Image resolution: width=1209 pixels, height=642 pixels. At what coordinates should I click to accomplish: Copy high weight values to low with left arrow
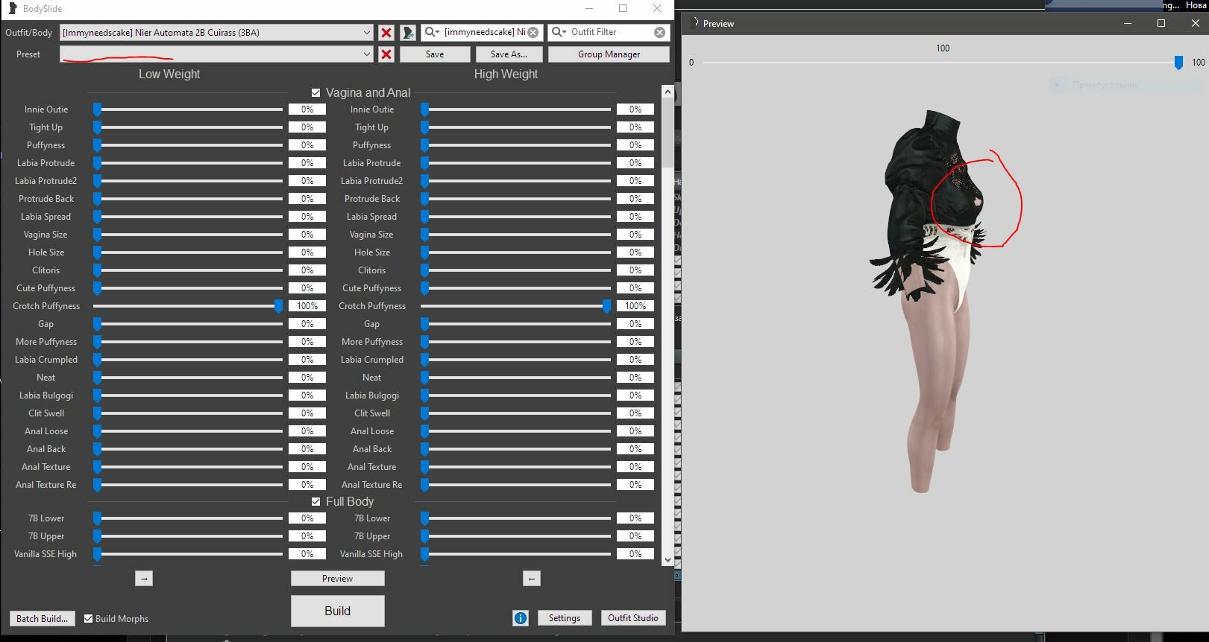point(532,579)
